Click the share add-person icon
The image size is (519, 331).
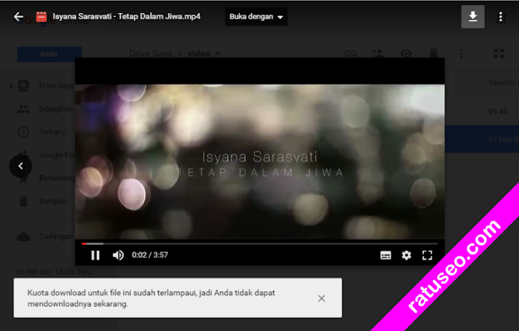point(378,54)
